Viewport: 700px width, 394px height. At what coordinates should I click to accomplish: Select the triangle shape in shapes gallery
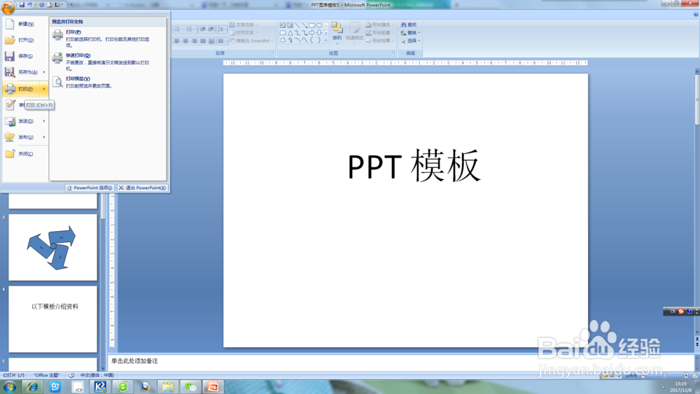pyautogui.click(x=290, y=33)
